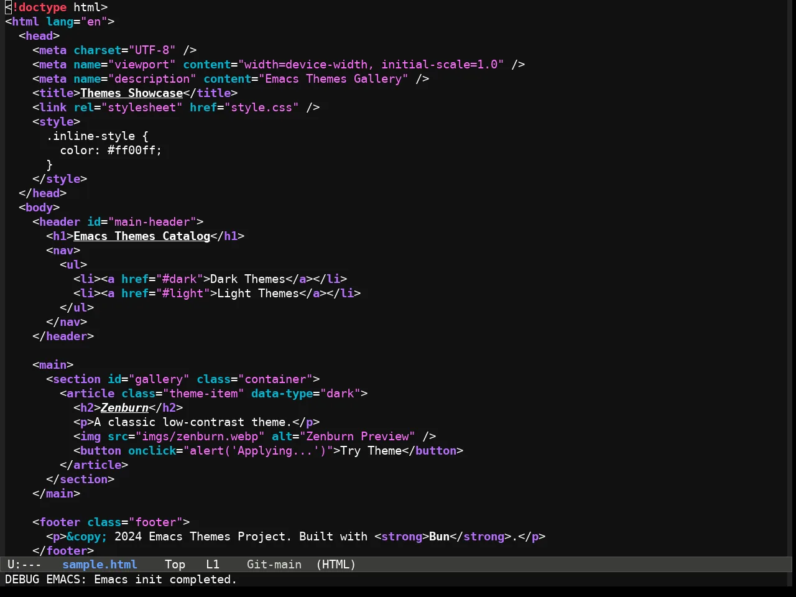Screen dimensions: 796x597
Task: Click the .inline-style selector text
Action: pyautogui.click(x=91, y=136)
